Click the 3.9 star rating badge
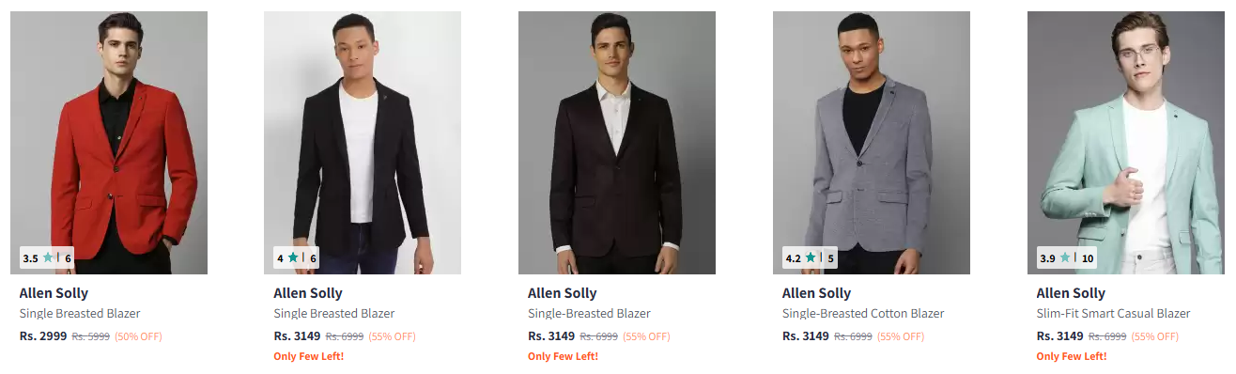 pos(1066,257)
